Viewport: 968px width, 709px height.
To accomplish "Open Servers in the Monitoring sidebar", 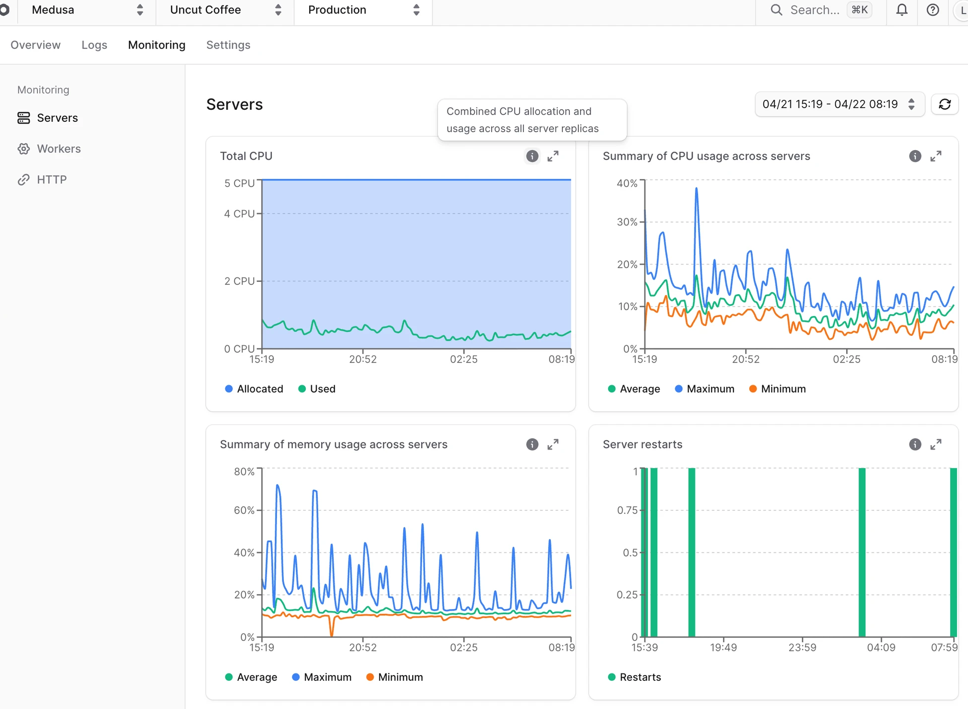I will tap(57, 118).
